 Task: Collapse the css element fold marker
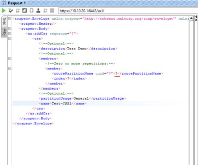(x=10, y=39)
